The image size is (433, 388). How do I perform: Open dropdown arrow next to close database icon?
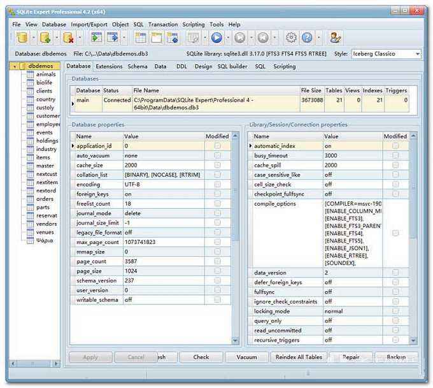coord(80,38)
